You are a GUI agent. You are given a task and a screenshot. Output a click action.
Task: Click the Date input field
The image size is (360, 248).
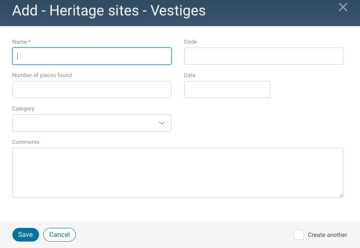(x=227, y=90)
